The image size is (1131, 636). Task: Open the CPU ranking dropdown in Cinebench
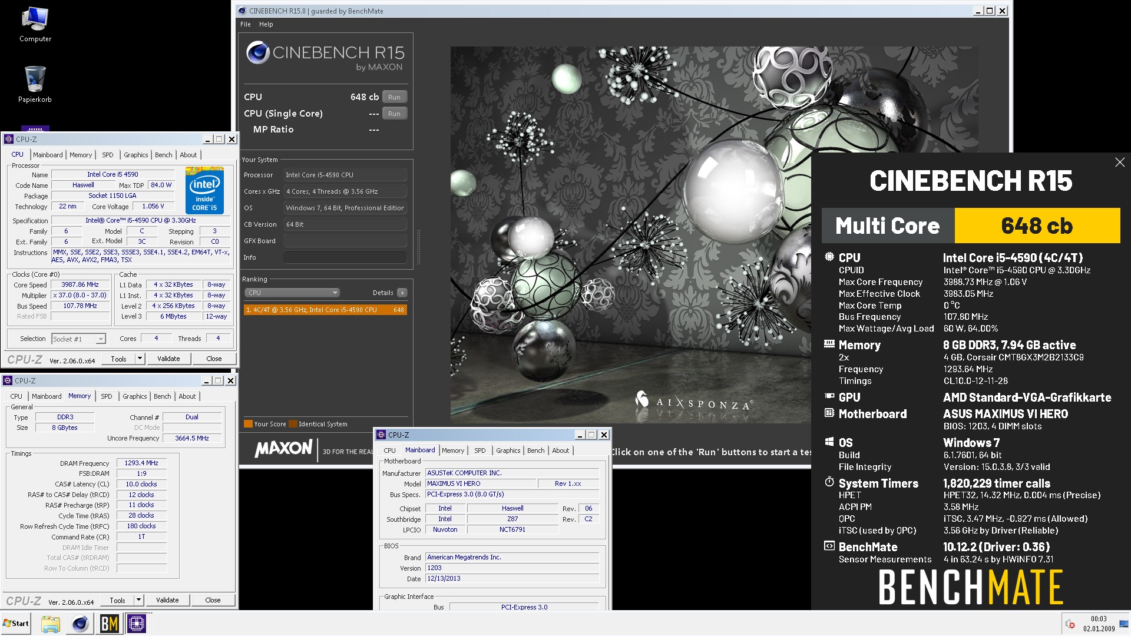292,293
